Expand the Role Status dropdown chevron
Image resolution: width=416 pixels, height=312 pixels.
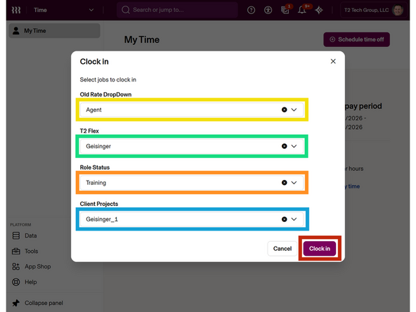(x=294, y=183)
